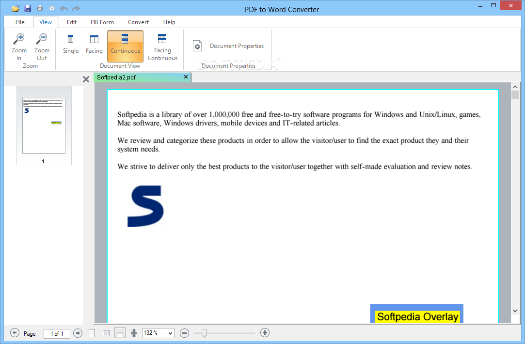Open the Edit ribbon tab

pos(72,22)
